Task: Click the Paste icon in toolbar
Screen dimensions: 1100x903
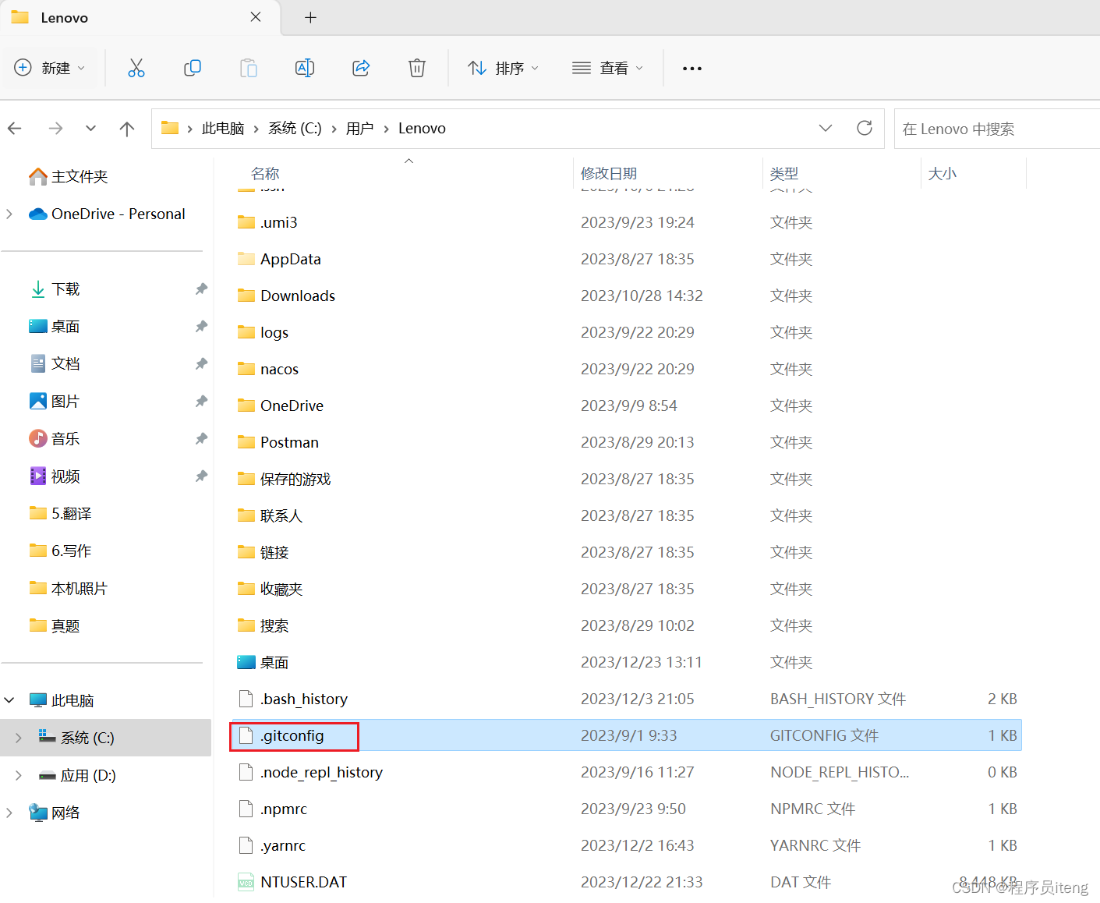Action: click(x=249, y=68)
